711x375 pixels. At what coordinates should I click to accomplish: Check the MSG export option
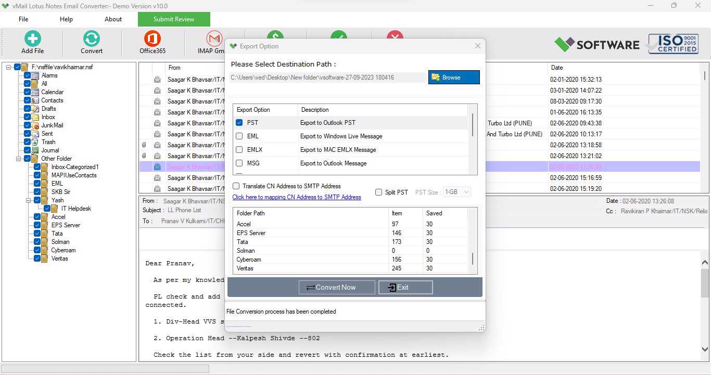pyautogui.click(x=239, y=163)
